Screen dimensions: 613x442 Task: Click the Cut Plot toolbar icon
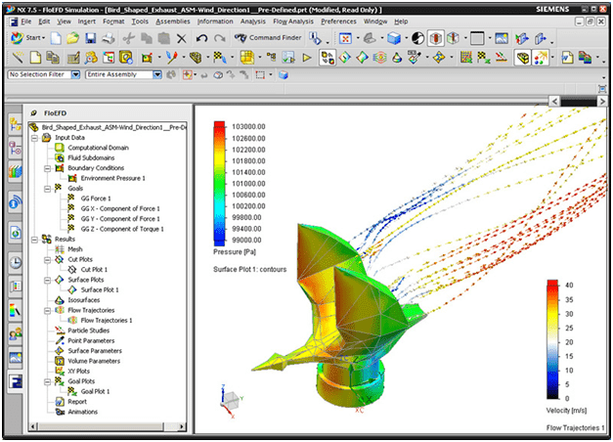pos(344,58)
